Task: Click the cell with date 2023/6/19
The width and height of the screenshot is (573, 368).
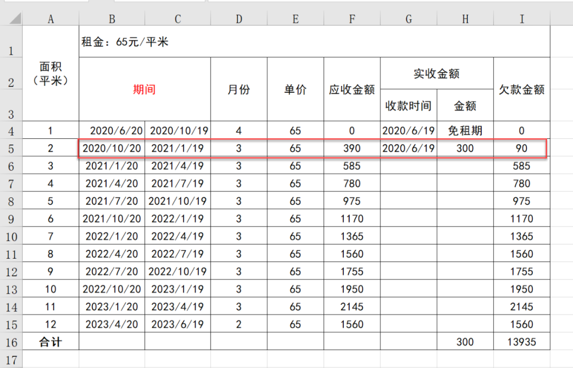Action: point(177,325)
